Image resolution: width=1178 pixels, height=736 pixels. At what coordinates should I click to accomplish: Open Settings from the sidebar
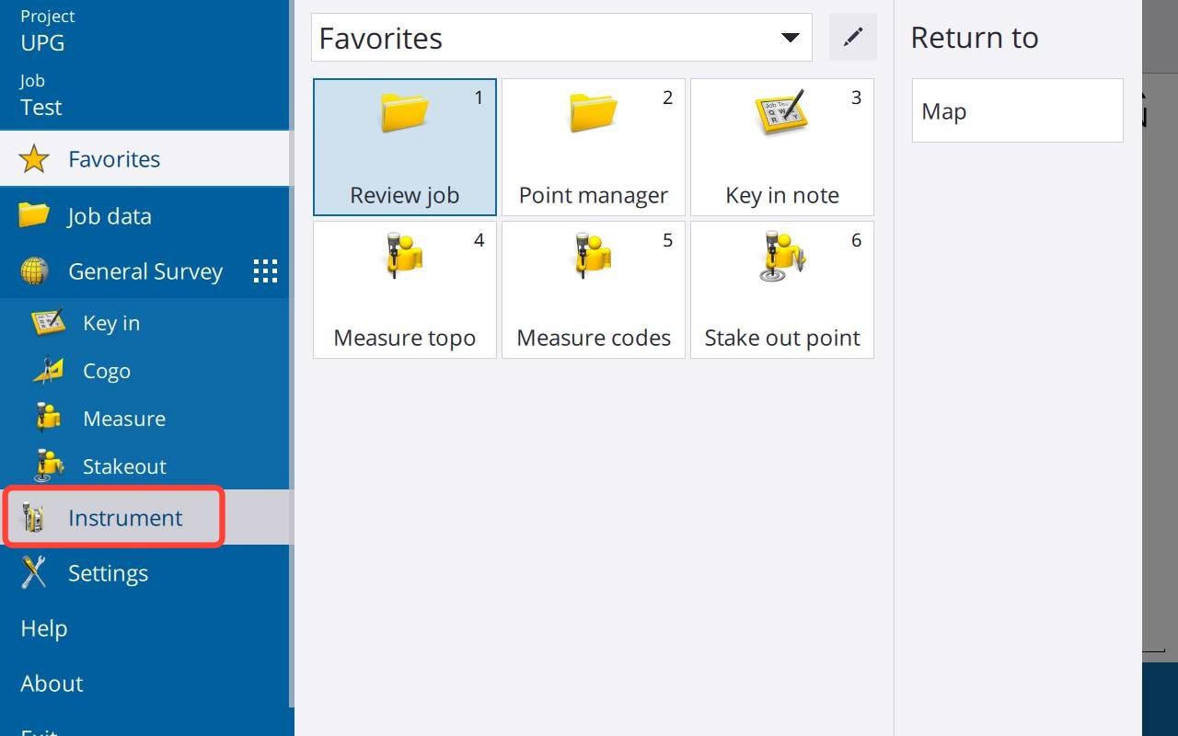pyautogui.click(x=108, y=573)
